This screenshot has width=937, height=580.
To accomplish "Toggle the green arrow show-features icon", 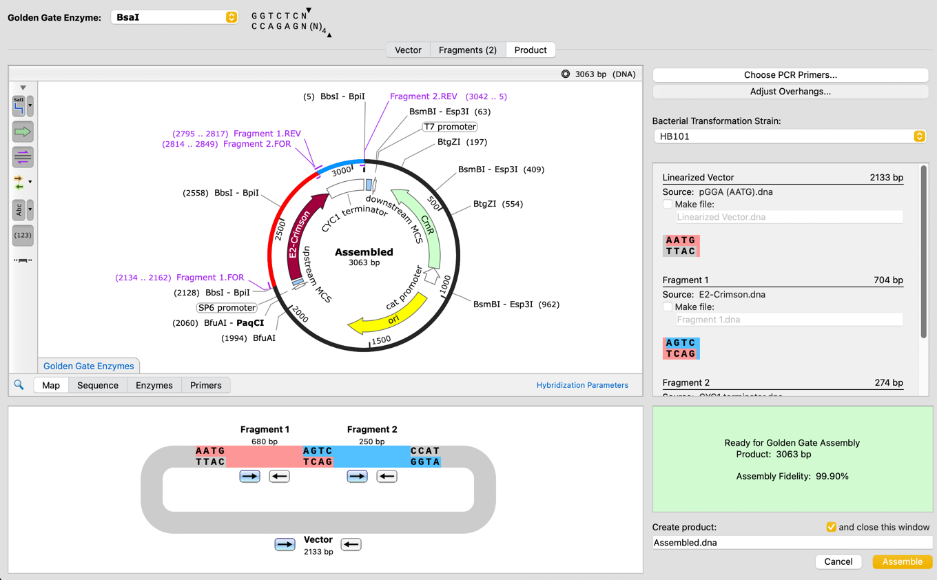I will click(x=23, y=132).
